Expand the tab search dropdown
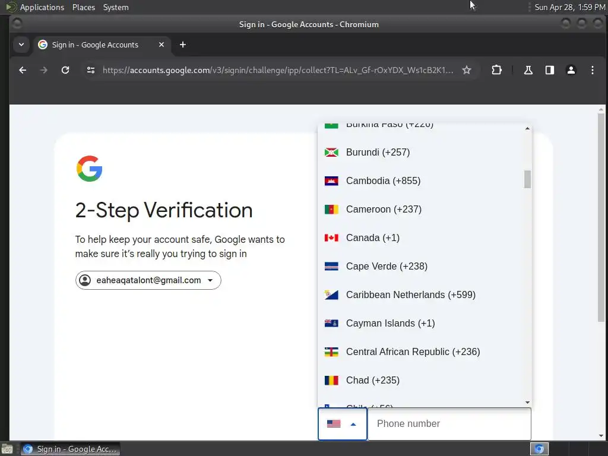This screenshot has height=456, width=608. tap(21, 45)
